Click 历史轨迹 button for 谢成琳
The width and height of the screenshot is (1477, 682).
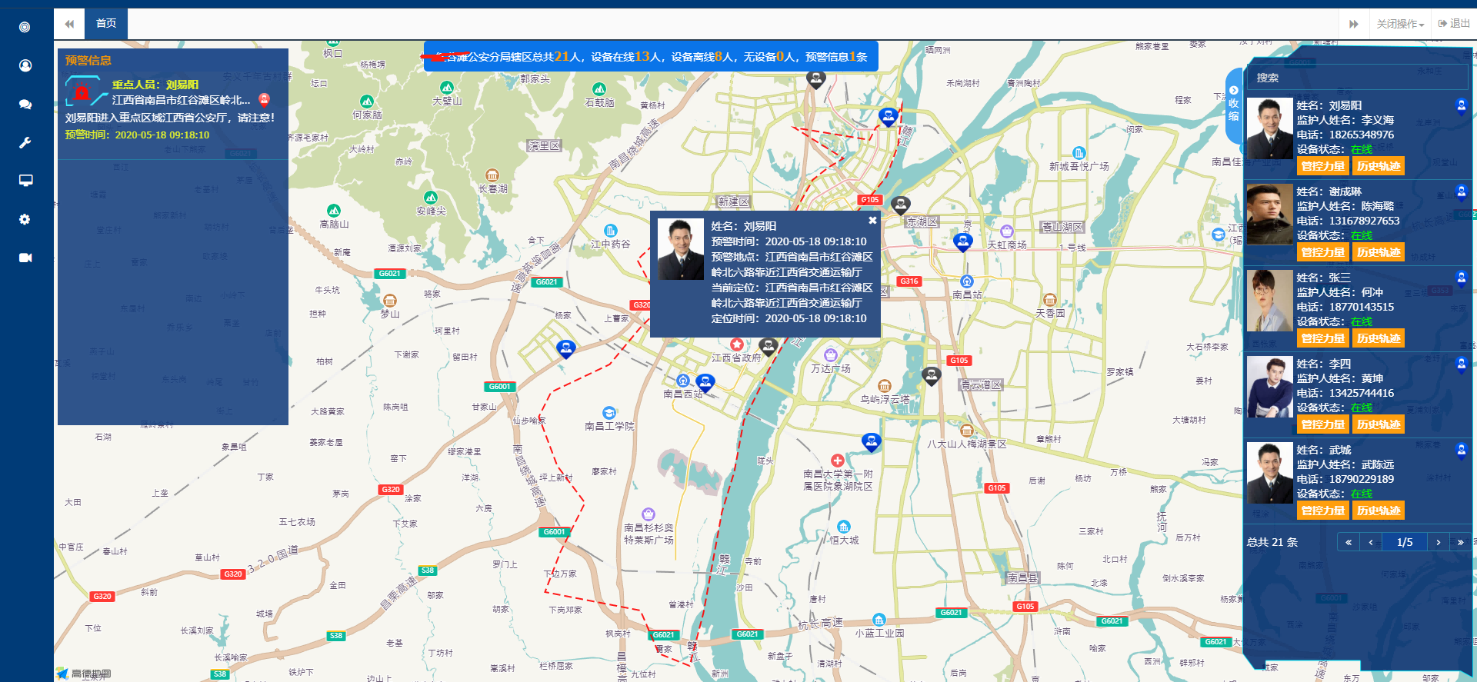(x=1379, y=252)
